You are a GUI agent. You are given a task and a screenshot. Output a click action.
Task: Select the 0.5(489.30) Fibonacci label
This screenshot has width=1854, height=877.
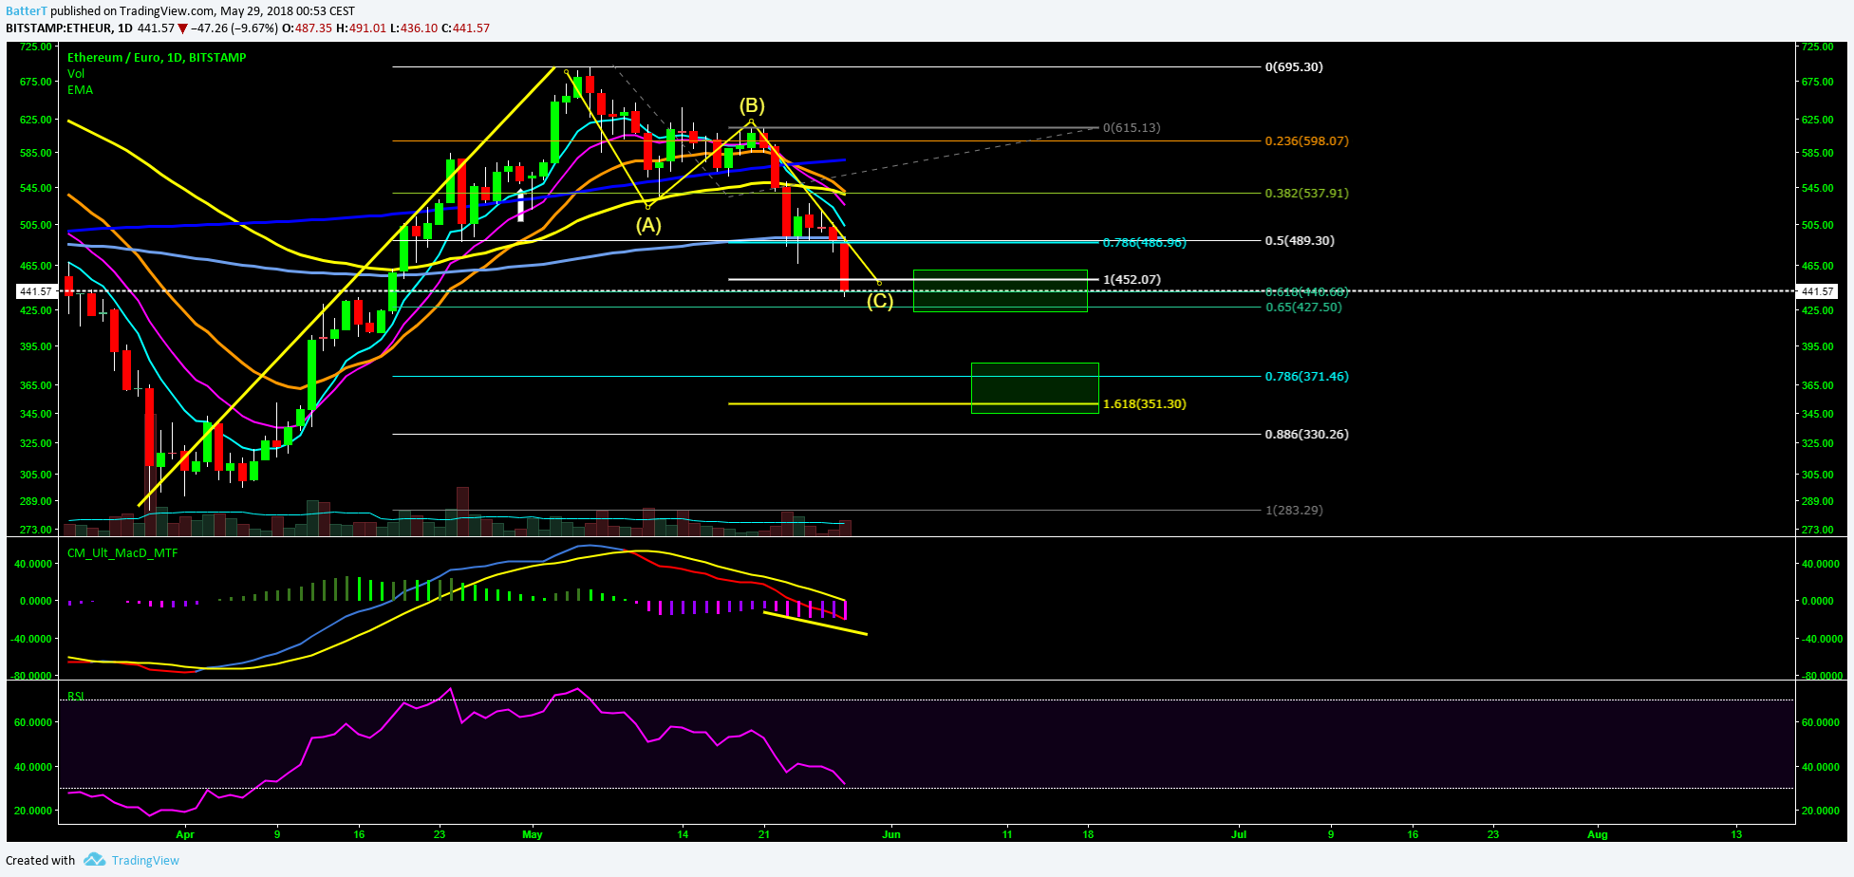tap(1300, 241)
